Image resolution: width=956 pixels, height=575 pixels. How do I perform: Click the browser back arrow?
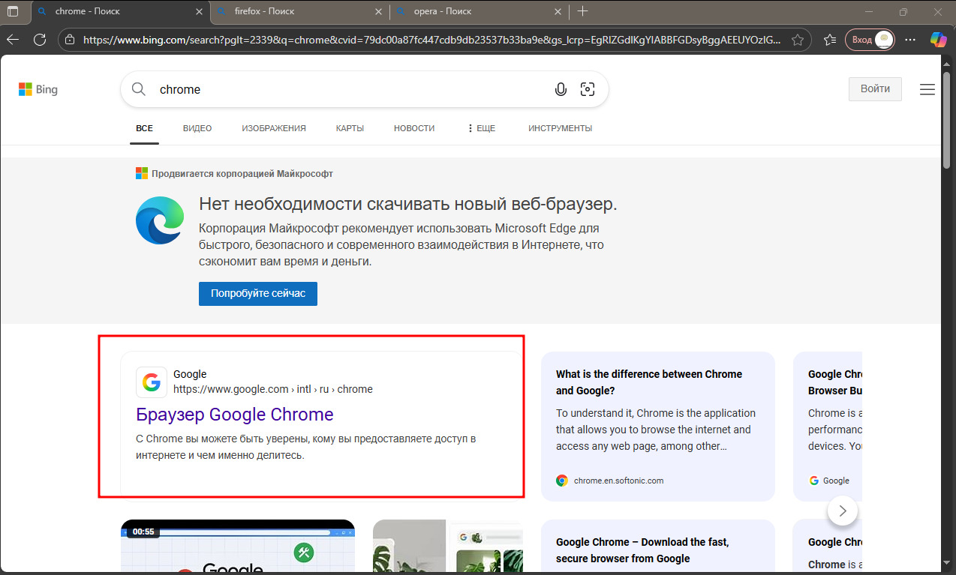(x=13, y=40)
